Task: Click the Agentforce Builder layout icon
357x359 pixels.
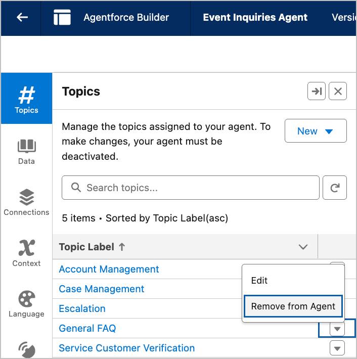Action: pyautogui.click(x=62, y=17)
